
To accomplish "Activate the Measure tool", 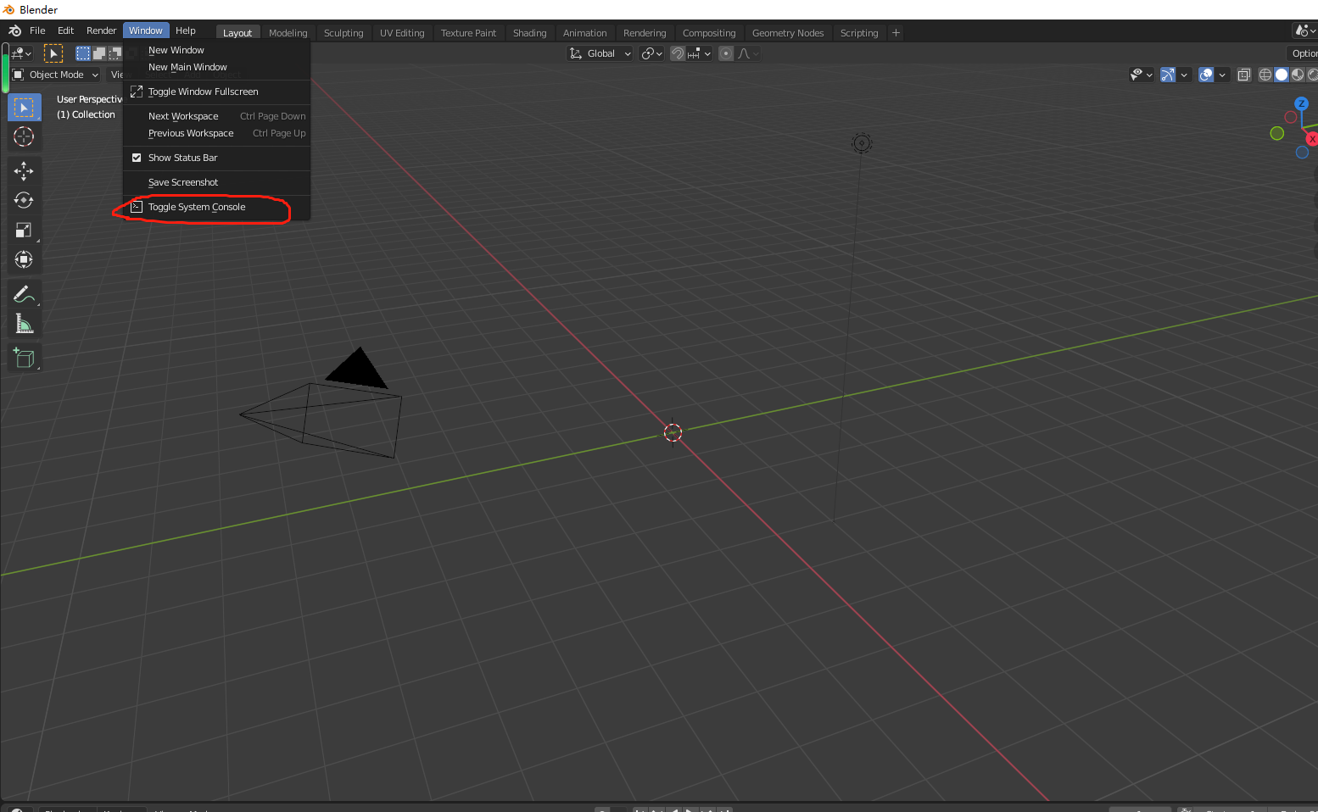I will click(24, 323).
